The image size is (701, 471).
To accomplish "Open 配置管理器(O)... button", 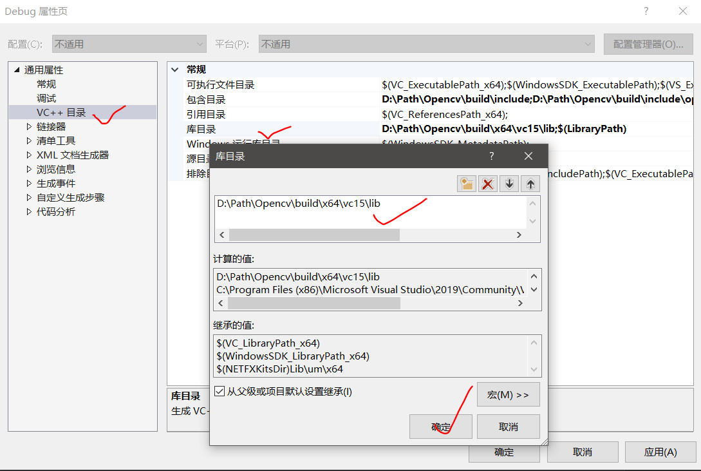I will (648, 44).
